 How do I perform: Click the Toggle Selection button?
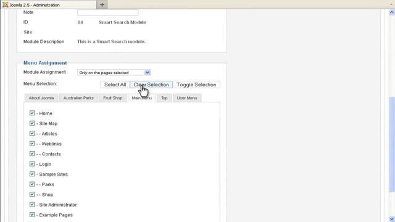coord(196,84)
